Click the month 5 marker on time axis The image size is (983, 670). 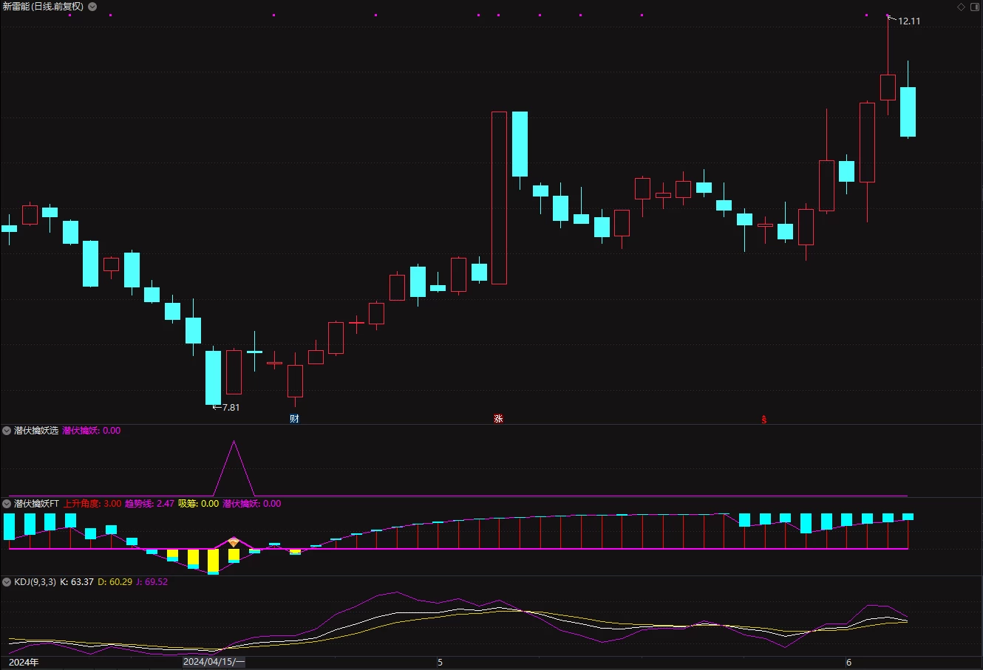[x=441, y=663]
